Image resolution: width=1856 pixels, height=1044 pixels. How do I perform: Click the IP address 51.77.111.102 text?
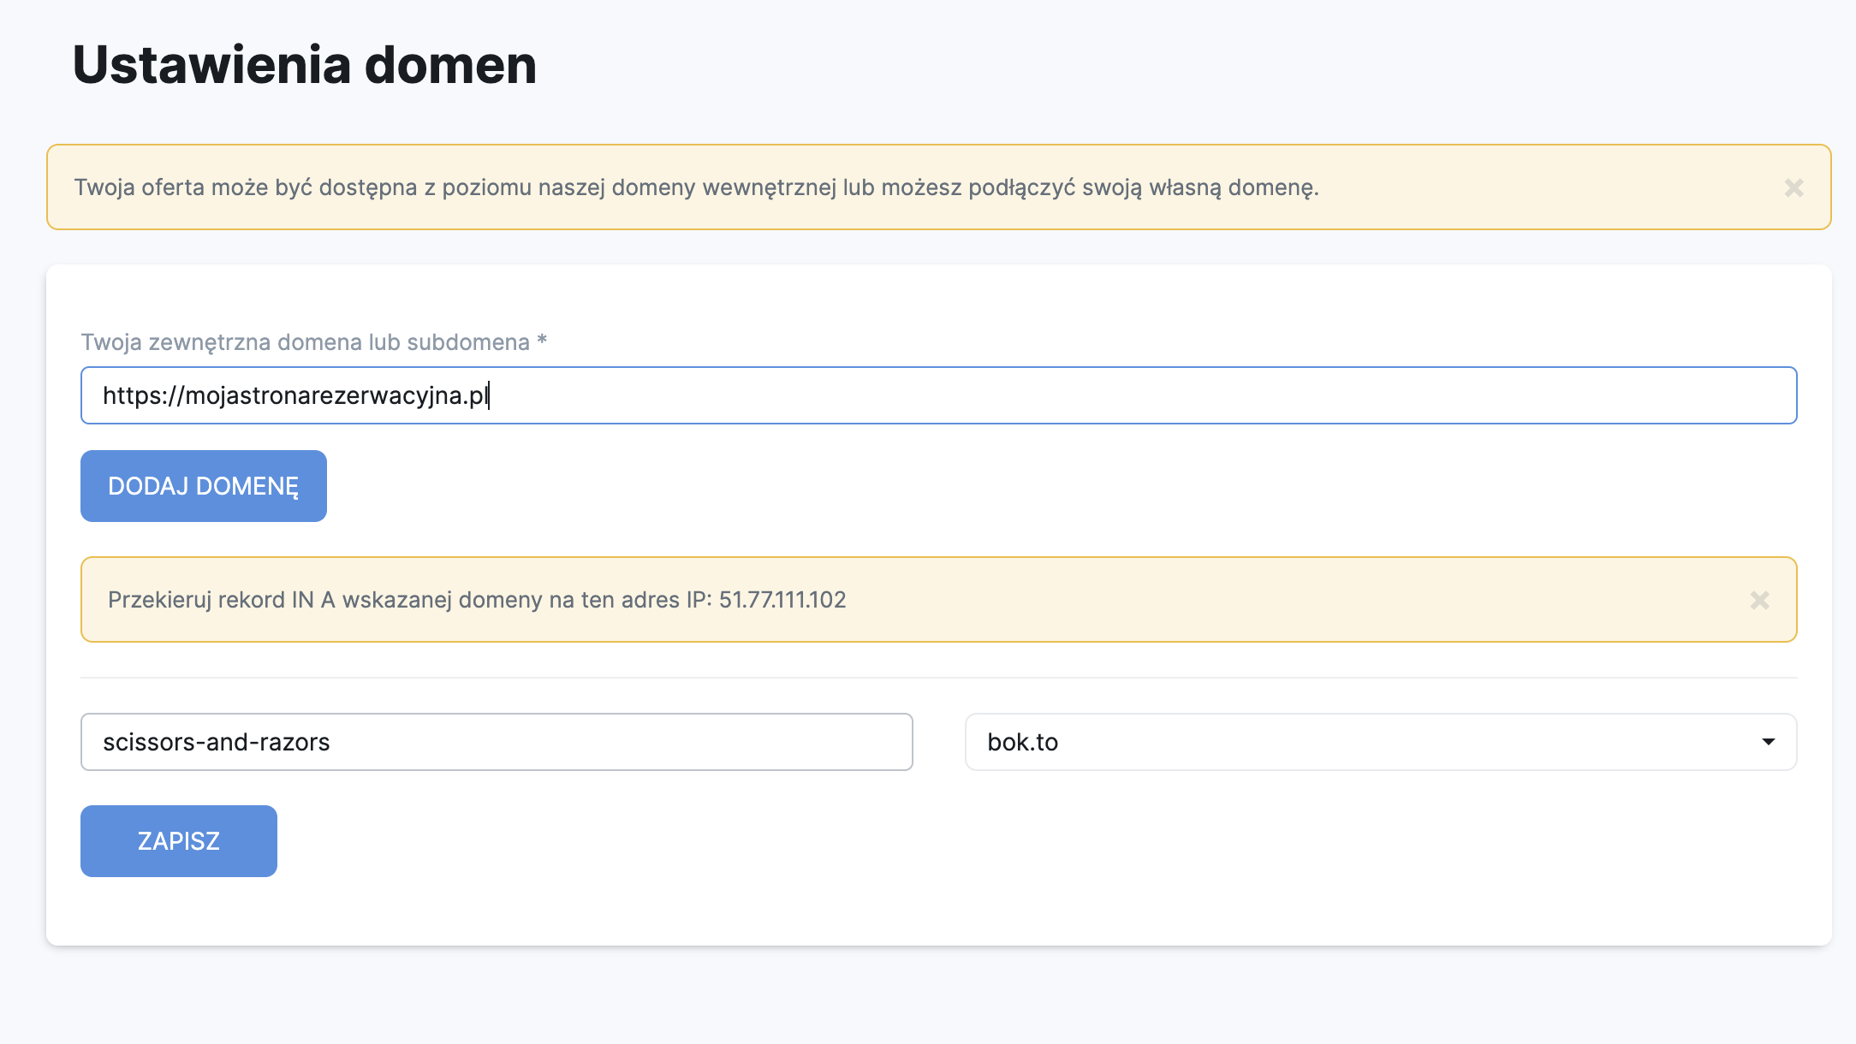[x=782, y=600]
